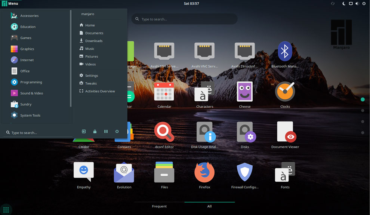Open Firewall Configuration
The height and width of the screenshot is (215, 370).
pos(245,176)
